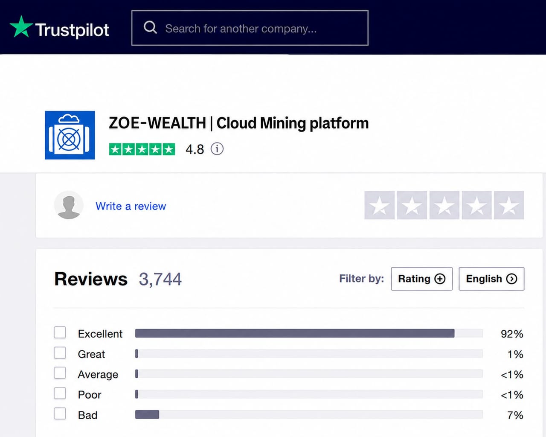
Task: Check the Great filter checkbox
Action: click(60, 353)
